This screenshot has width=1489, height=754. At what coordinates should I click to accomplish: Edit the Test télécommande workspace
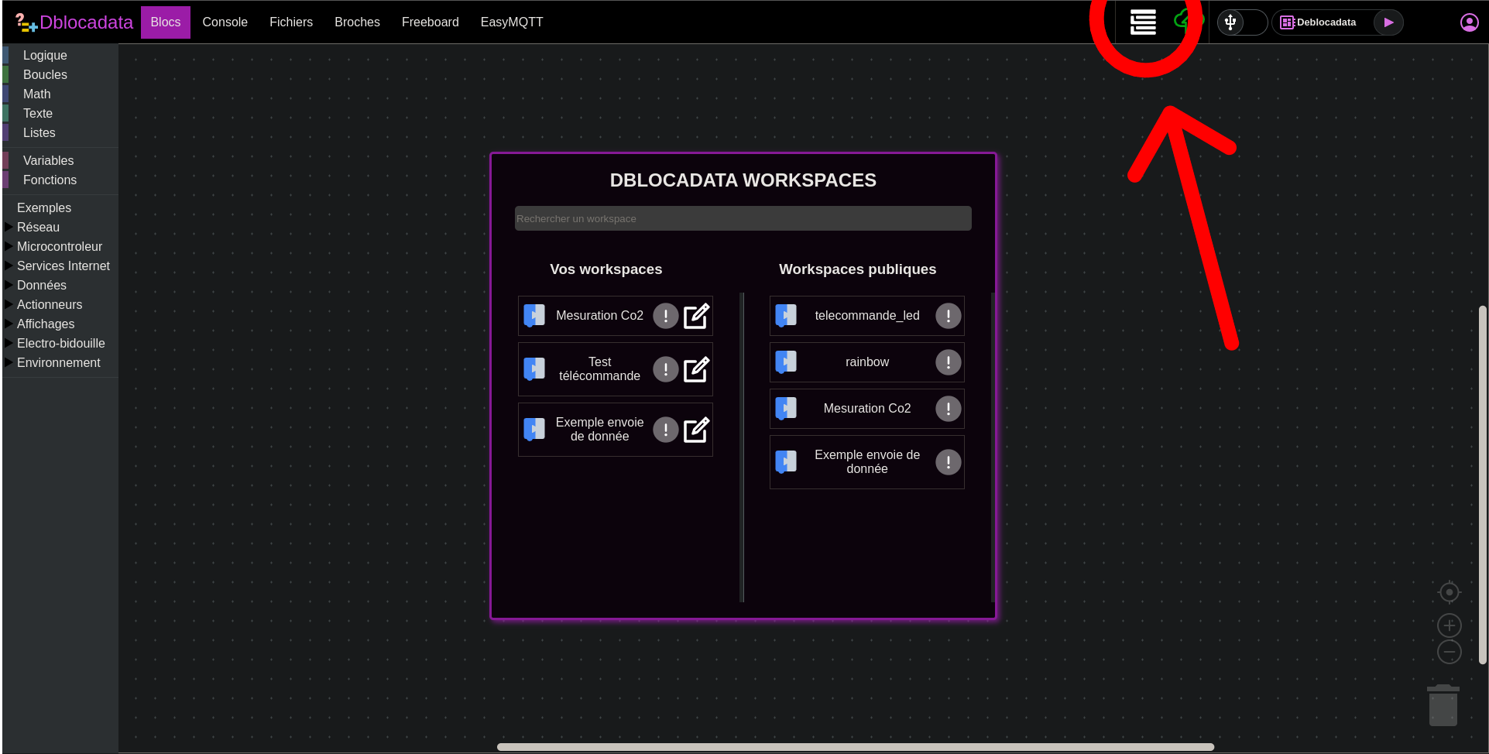point(696,369)
